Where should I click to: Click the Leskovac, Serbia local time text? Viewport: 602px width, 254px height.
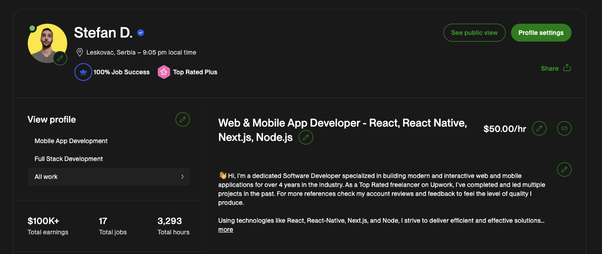click(141, 52)
